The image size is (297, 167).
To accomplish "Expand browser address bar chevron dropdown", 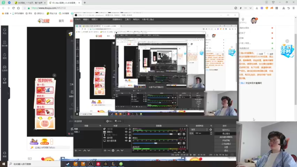I will click(251, 8).
